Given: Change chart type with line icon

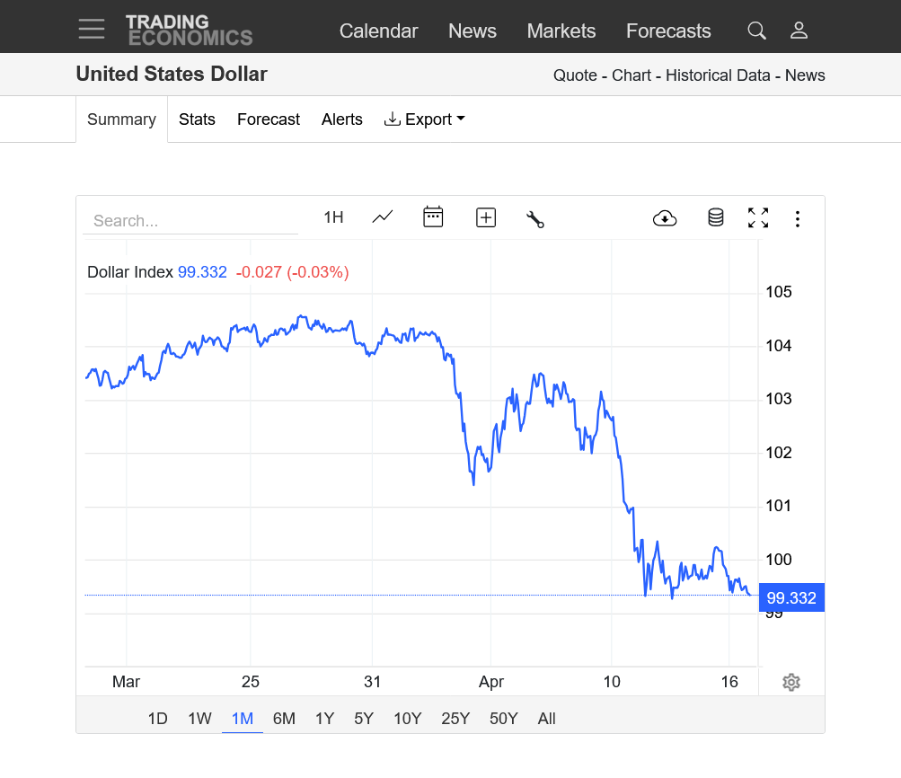Looking at the screenshot, I should point(383,217).
